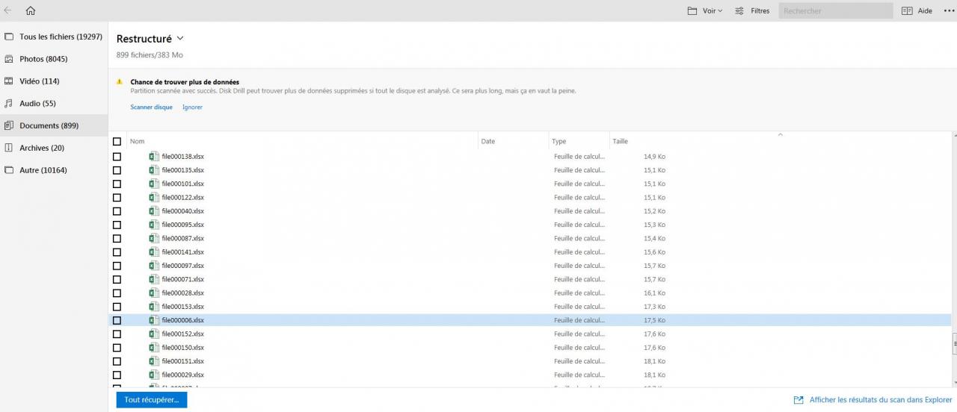Click the Rechercher search field
Screen dimensions: 957x412
(835, 10)
